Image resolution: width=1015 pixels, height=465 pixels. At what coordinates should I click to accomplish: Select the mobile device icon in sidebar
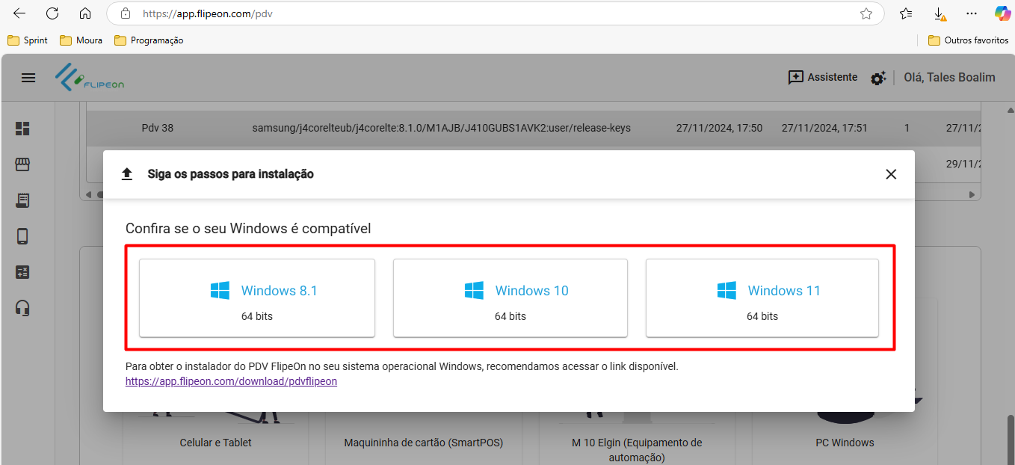coord(22,236)
